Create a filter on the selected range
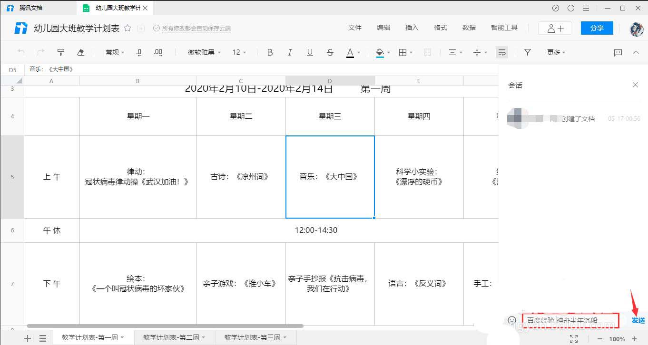Image resolution: width=648 pixels, height=345 pixels. click(x=528, y=52)
